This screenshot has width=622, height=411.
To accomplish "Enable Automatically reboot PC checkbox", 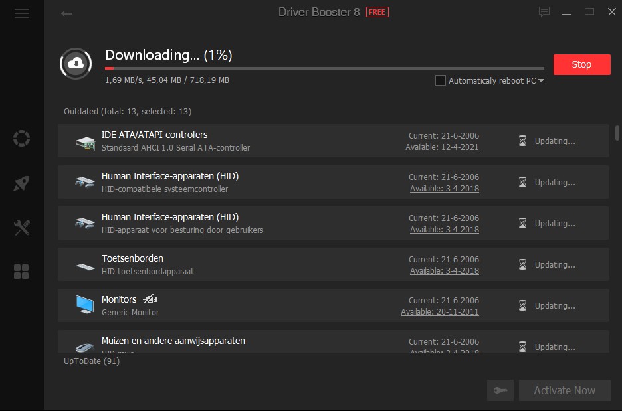I will (x=441, y=80).
